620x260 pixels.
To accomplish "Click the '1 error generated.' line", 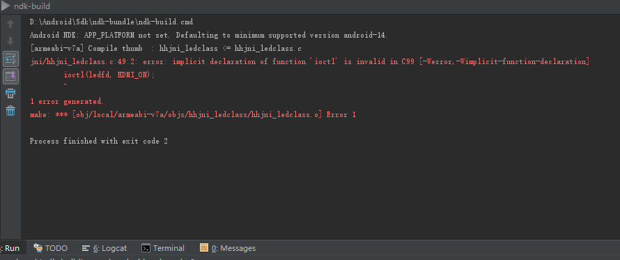I will [x=66, y=102].
